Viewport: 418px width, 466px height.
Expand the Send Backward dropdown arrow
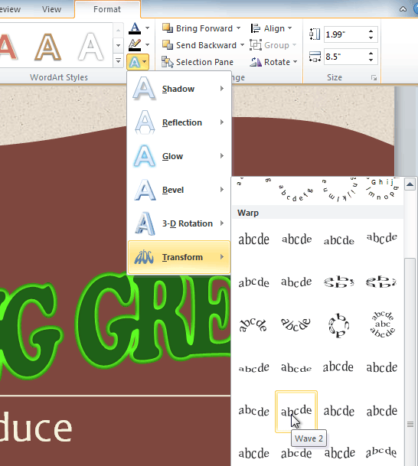click(242, 45)
